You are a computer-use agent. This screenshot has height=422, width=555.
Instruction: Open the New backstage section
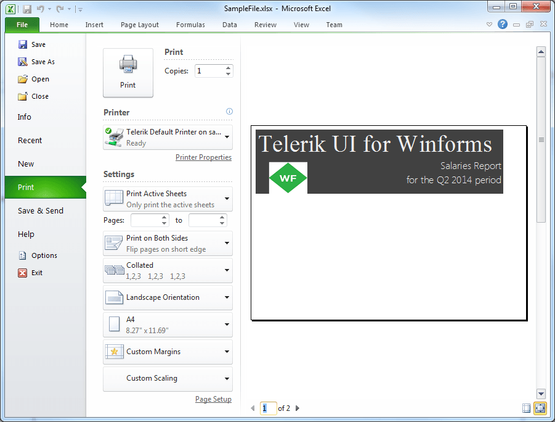(26, 164)
